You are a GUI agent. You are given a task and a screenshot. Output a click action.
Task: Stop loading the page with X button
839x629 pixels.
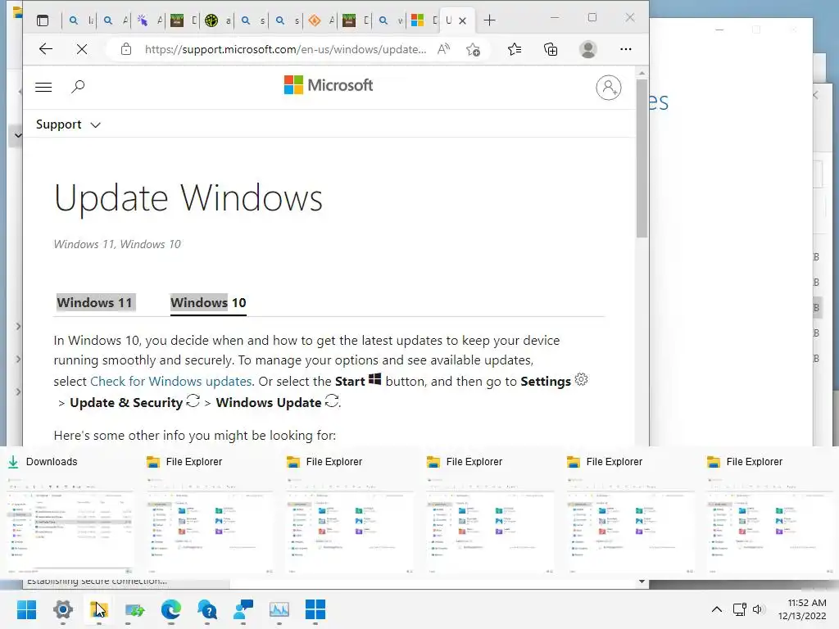(81, 49)
